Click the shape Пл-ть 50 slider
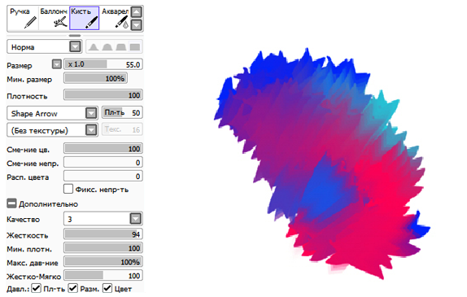The image size is (467, 297). [x=122, y=112]
